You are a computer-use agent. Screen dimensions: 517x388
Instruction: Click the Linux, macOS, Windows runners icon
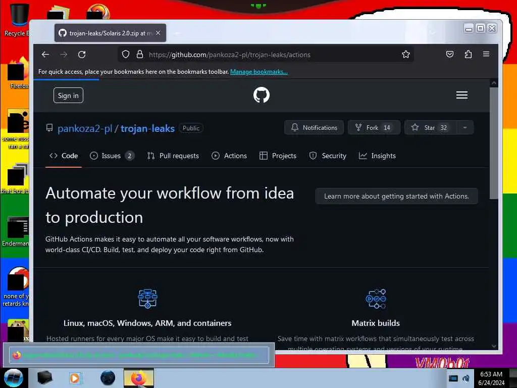[x=147, y=299]
